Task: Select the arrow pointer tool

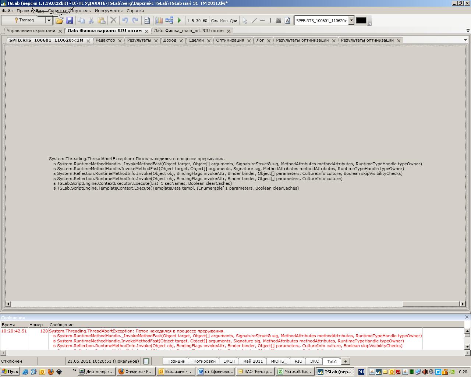Action: [x=245, y=21]
